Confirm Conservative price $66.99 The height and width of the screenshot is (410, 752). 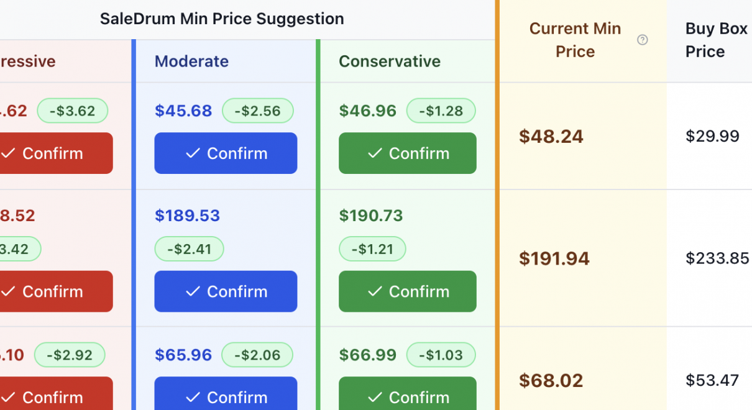tap(408, 395)
